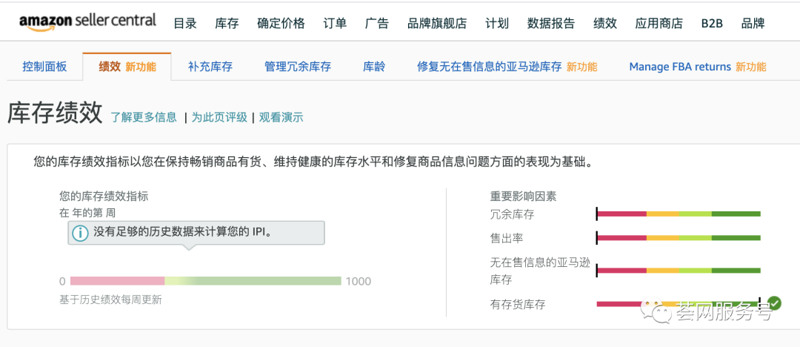Click the 基于历史绩效每周更新 note
The width and height of the screenshot is (800, 347).
[x=110, y=300]
